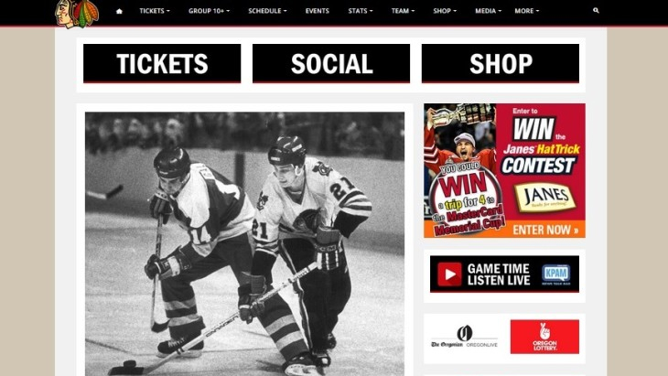Open the KPAM radio station logo

pyautogui.click(x=556, y=274)
